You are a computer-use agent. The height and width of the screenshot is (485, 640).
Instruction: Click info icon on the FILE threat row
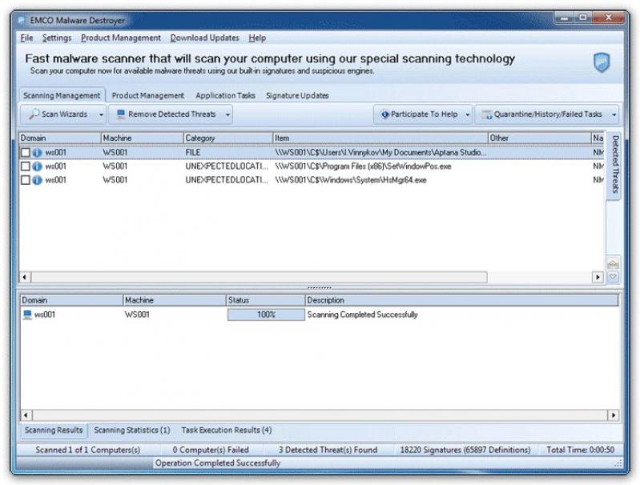(x=37, y=153)
